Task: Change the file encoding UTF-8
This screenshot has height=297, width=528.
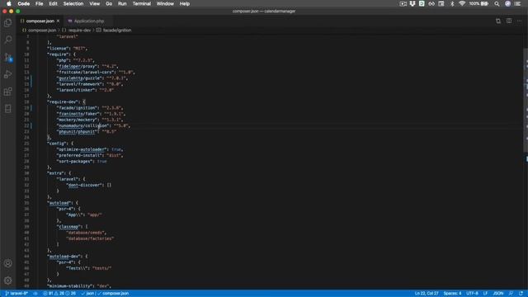Action: point(472,294)
